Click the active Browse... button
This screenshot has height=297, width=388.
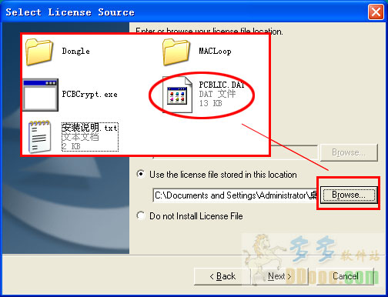(349, 195)
